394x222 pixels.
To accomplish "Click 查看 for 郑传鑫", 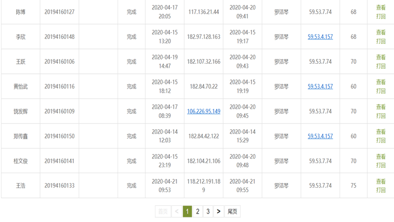I will (x=381, y=132).
